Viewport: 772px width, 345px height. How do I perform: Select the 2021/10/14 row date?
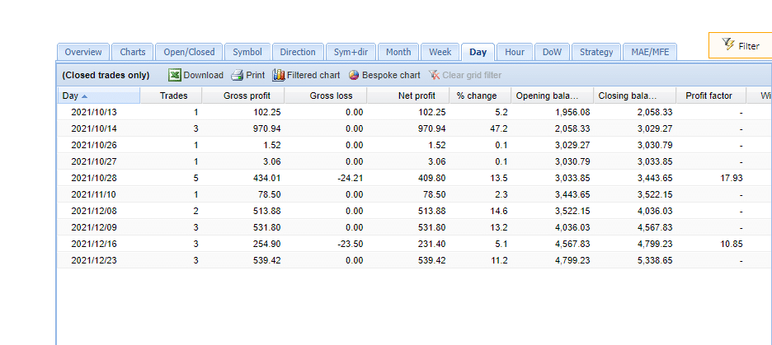click(94, 128)
